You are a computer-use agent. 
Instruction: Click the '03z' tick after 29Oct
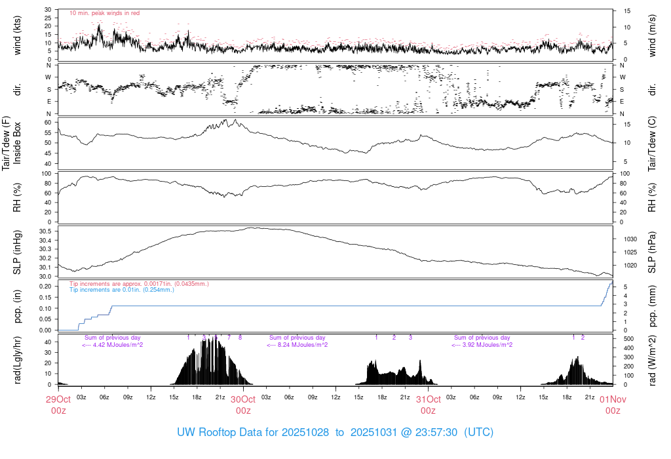[81, 397]
